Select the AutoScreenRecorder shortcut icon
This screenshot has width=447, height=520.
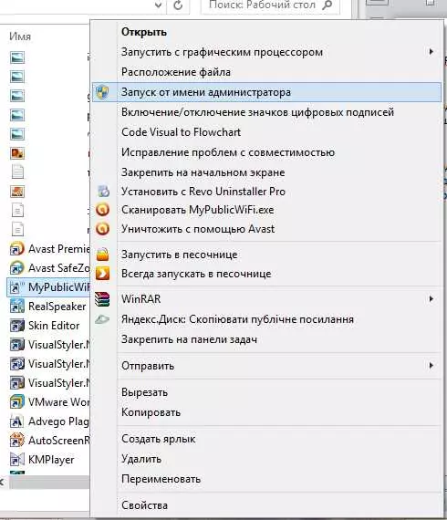click(17, 440)
